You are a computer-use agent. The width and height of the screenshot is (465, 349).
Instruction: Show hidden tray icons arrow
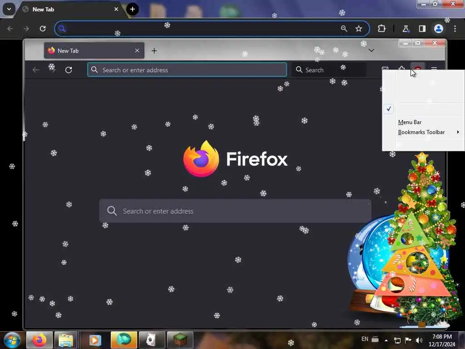point(386,340)
